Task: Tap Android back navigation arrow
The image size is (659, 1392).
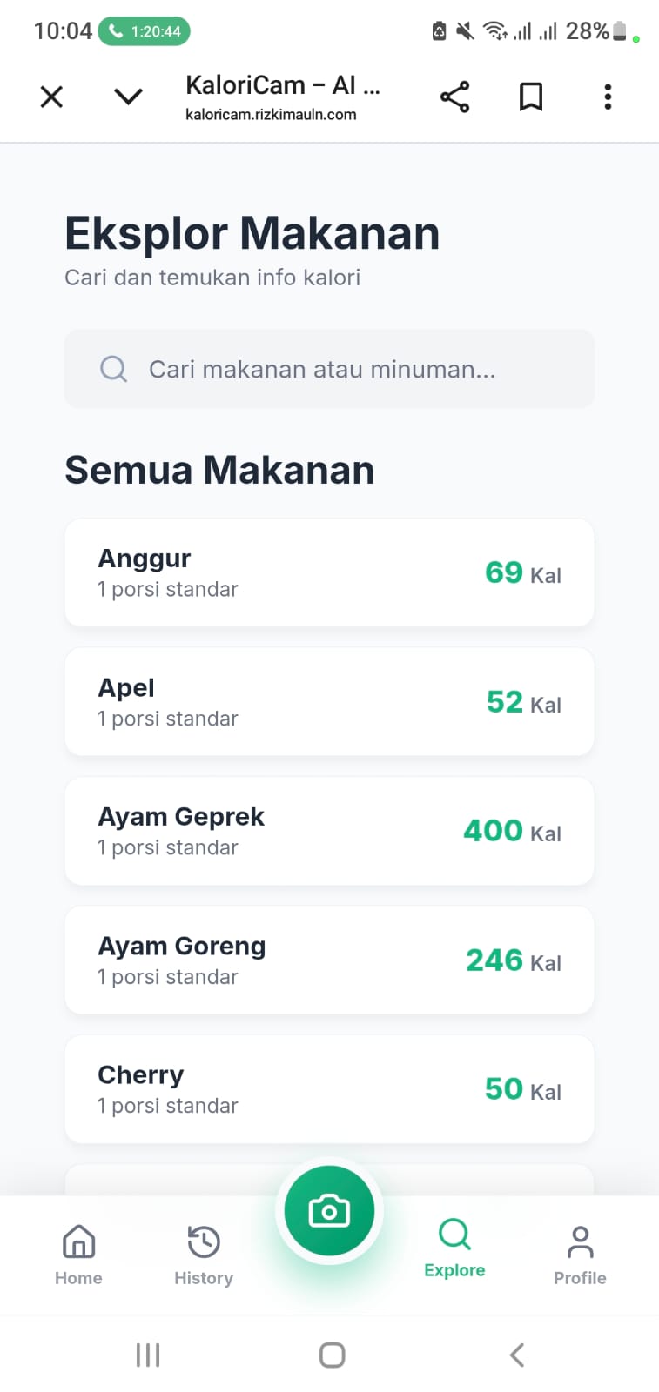Action: point(517,1355)
